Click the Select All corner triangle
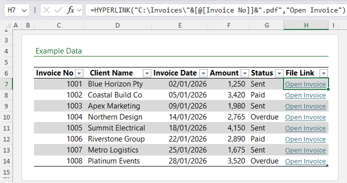 [x=7, y=25]
